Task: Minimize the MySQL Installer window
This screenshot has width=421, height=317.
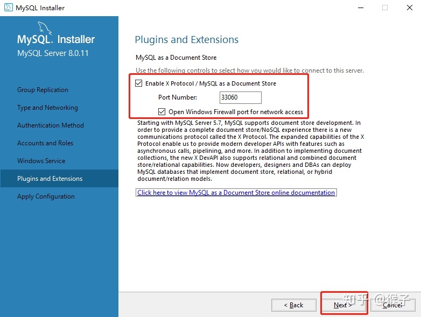Action: pos(361,8)
